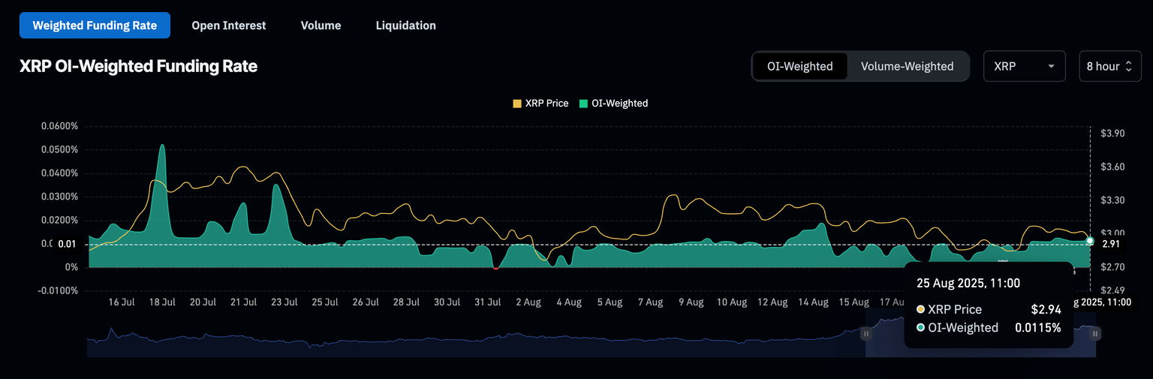Click the green OI-Weighted legend swatch

(584, 104)
